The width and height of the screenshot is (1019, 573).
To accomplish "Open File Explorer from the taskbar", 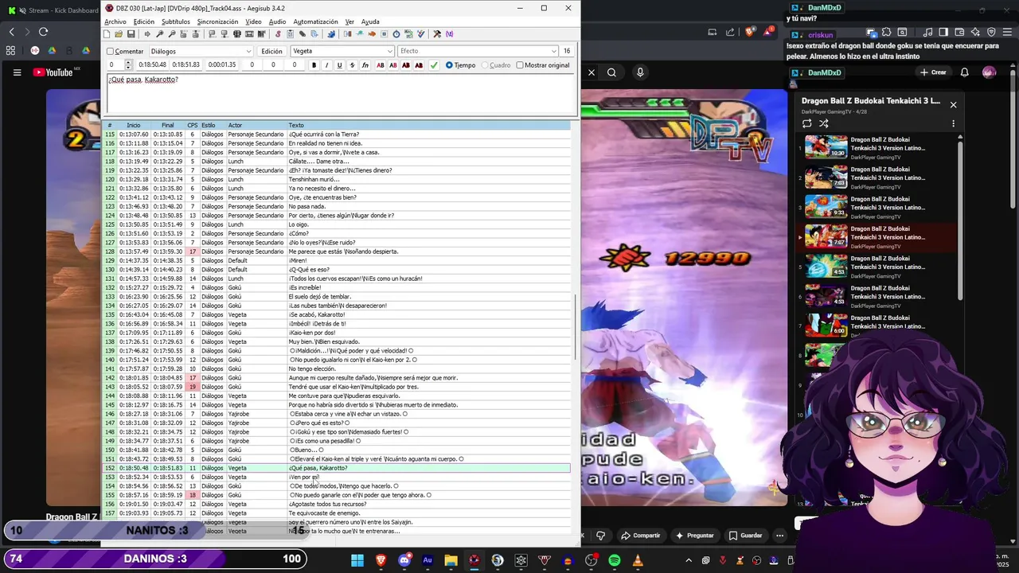I will [x=451, y=560].
